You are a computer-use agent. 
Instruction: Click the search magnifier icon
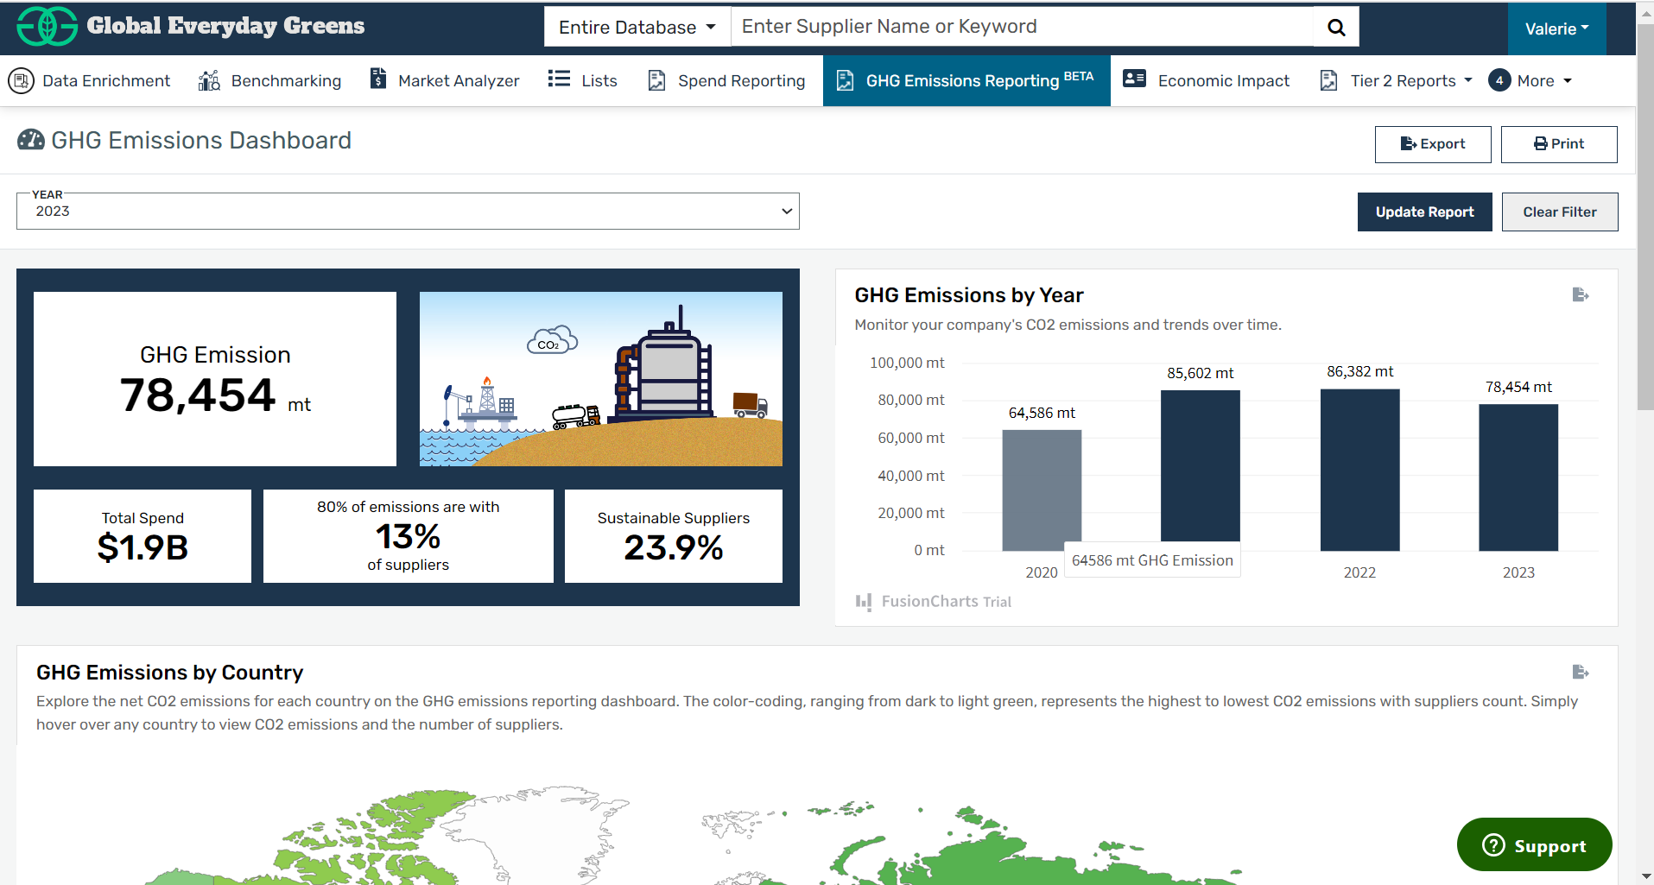click(1335, 28)
